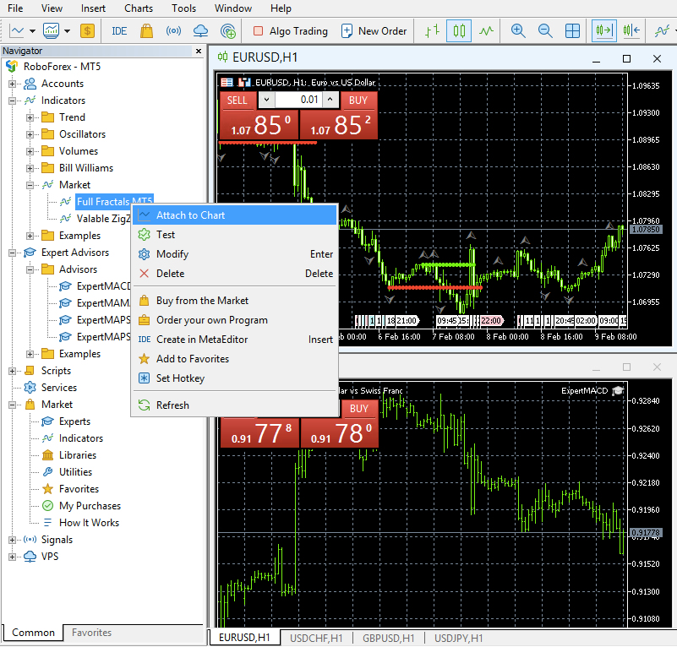Open the chart type dropdown arrow
Viewport: 677px width, 647px height.
(x=32, y=30)
